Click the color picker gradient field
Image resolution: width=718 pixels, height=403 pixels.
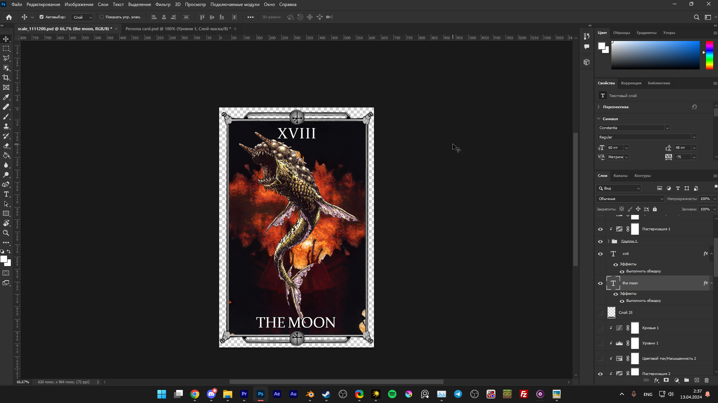(x=655, y=55)
